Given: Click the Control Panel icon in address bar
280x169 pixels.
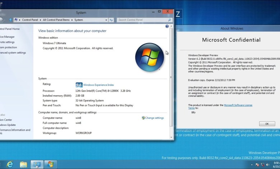Looking at the screenshot, I should coord(16,20).
